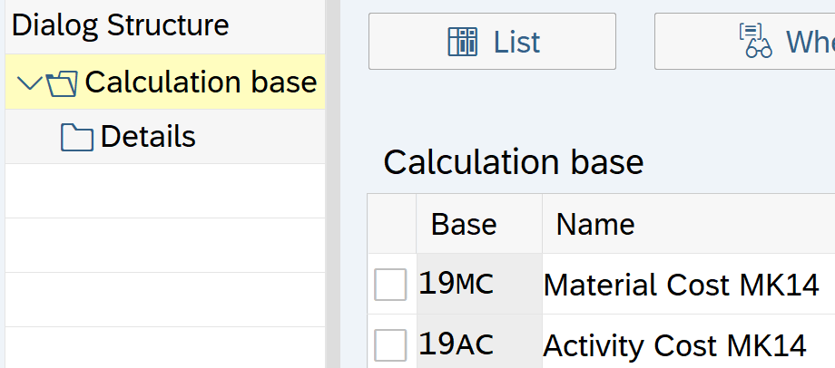The width and height of the screenshot is (835, 368).
Task: Click the select-all corner cell of the table
Action: (391, 223)
